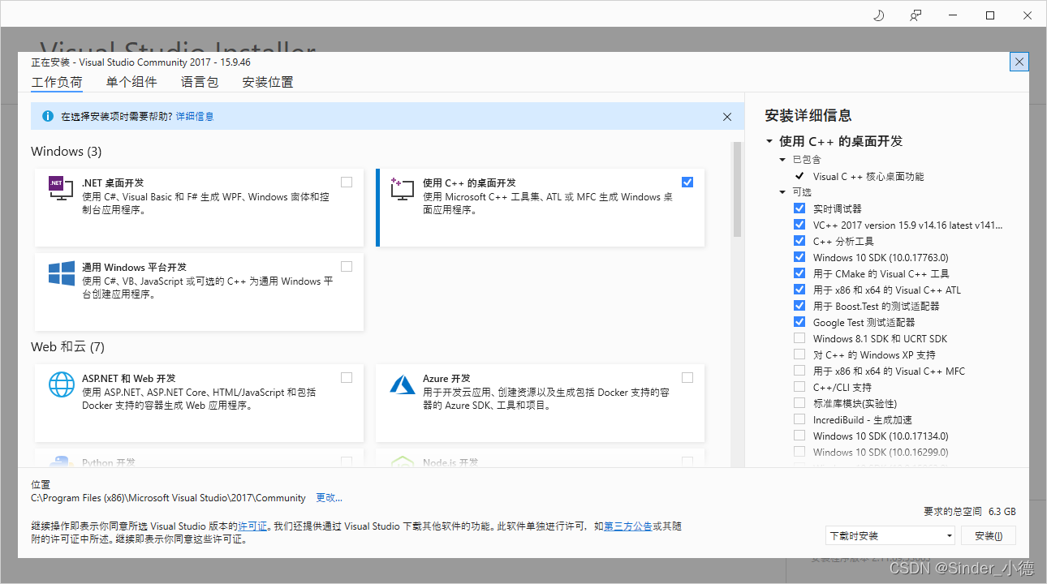Check Windows 10 SDK (10.0.16299.0) checkbox

point(799,452)
